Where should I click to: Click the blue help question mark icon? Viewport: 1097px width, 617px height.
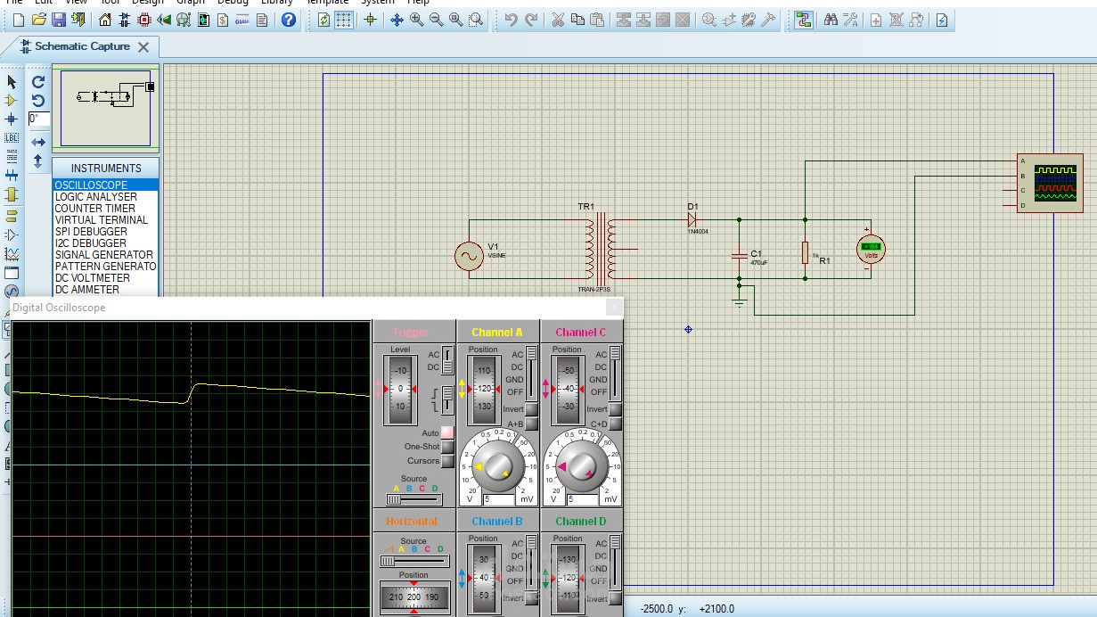click(x=288, y=20)
